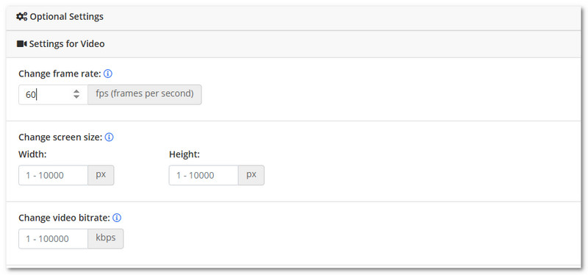Collapse the Settings for Video section

(293, 44)
